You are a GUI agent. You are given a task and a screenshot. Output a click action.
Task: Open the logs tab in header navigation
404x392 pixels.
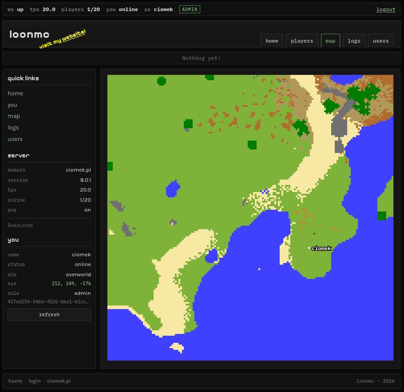(x=354, y=41)
